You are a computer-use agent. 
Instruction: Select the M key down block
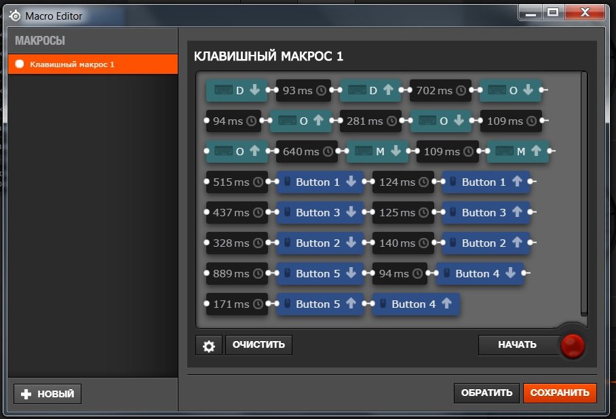[x=377, y=151]
